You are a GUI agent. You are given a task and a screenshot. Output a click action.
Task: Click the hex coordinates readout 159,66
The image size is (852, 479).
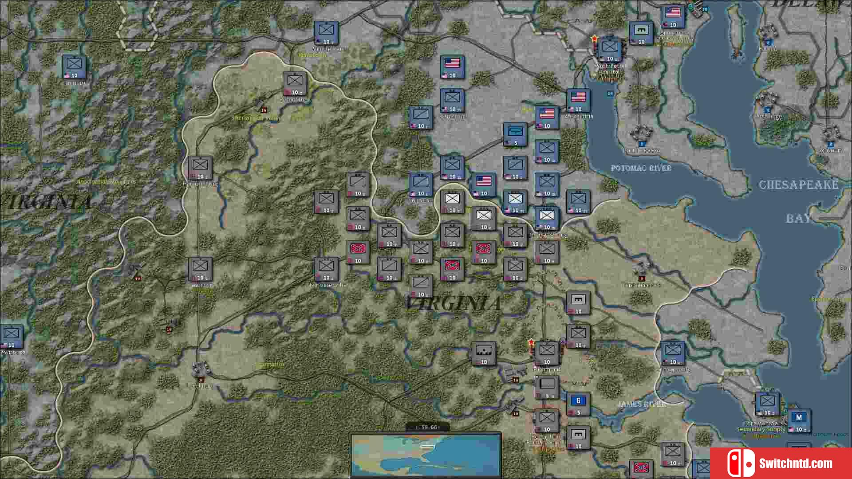[x=427, y=427]
